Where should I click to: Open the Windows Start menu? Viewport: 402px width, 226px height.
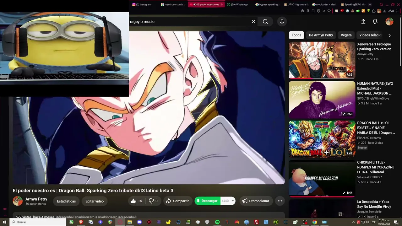(5, 222)
